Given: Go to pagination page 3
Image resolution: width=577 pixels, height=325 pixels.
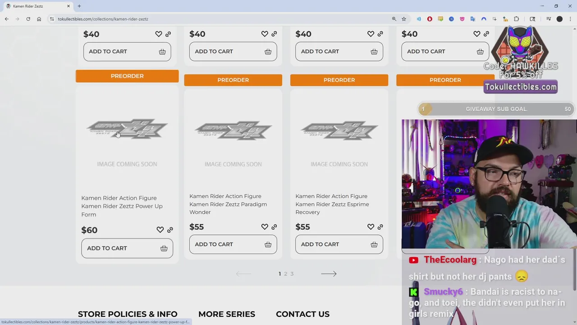Looking at the screenshot, I should (292, 274).
